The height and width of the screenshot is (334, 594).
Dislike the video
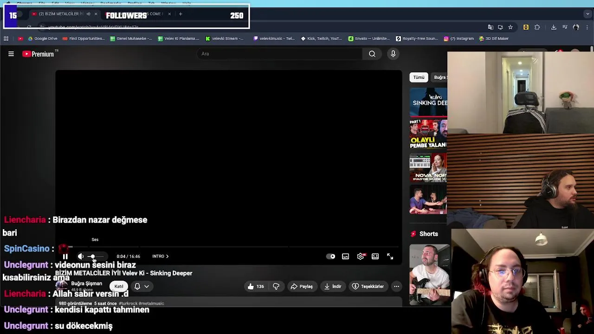[276, 286]
